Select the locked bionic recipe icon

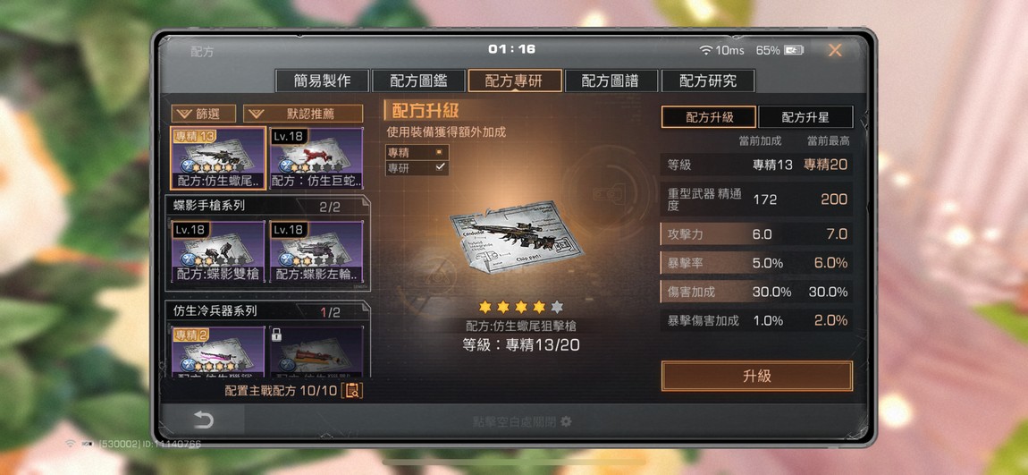pyautogui.click(x=316, y=352)
